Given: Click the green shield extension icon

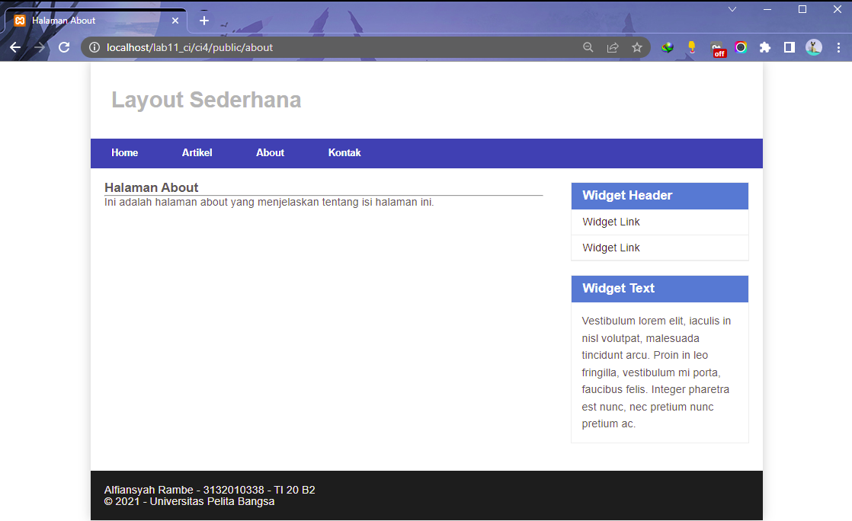Looking at the screenshot, I should click(x=668, y=46).
